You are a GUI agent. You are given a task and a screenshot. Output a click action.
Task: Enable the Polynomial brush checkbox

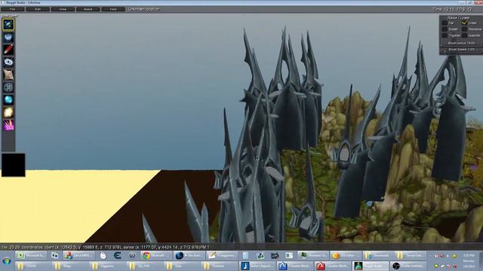(x=464, y=29)
